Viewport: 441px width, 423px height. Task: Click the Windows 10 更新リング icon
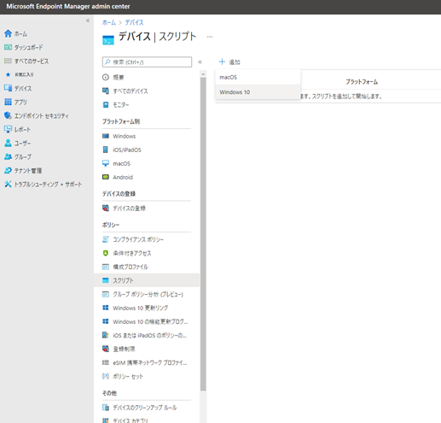[x=106, y=308]
